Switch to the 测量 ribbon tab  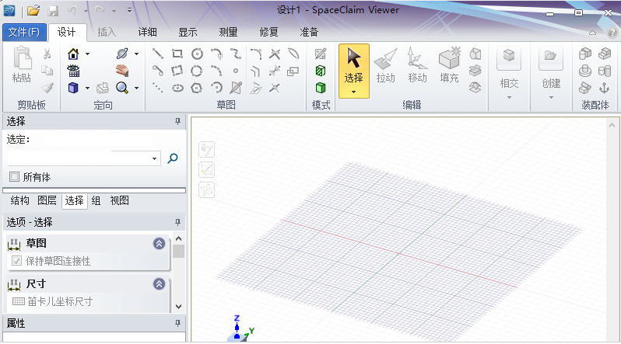coord(228,32)
